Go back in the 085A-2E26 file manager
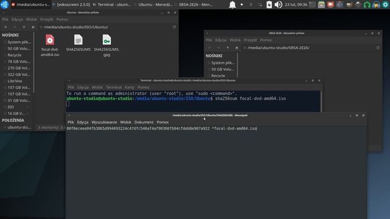This screenshot has width=390, height=219. (210, 47)
